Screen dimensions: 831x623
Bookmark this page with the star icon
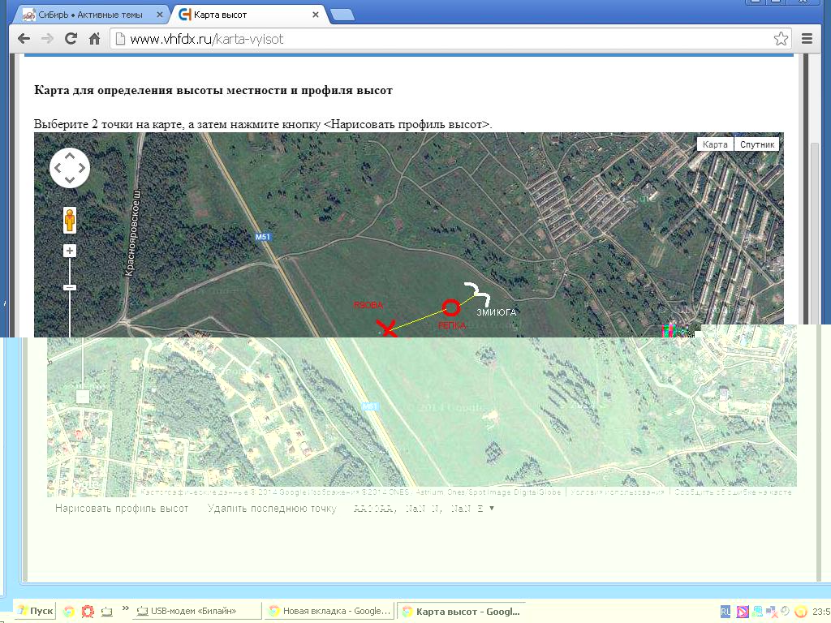[780, 39]
